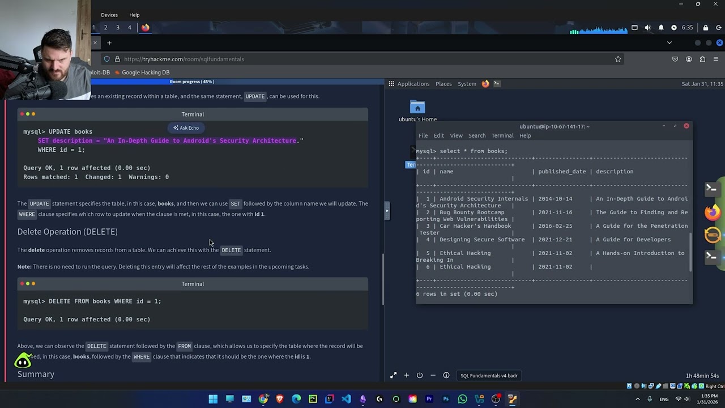Image resolution: width=725 pixels, height=408 pixels.
Task: Click the orange round side icon
Action: [712, 234]
